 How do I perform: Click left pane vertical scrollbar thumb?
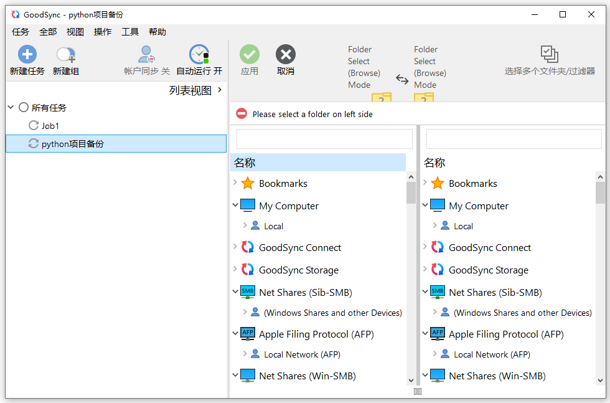point(411,192)
